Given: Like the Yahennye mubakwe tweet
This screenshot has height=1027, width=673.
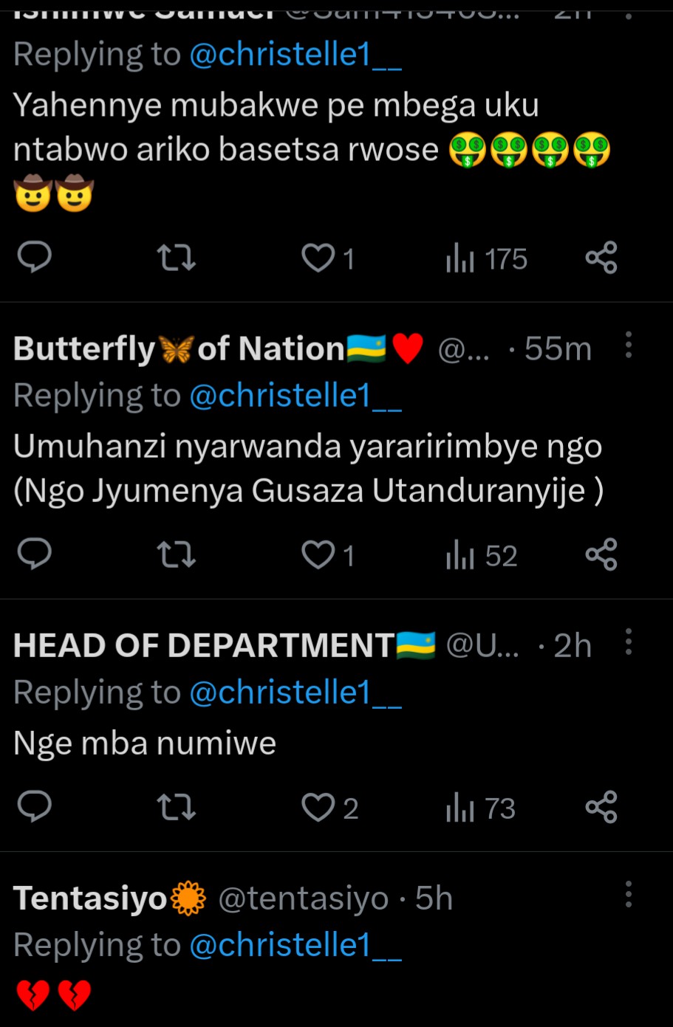Looking at the screenshot, I should [318, 258].
